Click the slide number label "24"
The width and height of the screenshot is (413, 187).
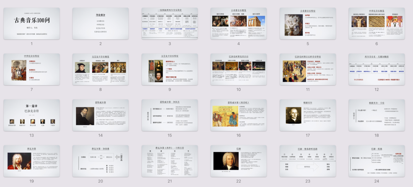point(377,181)
